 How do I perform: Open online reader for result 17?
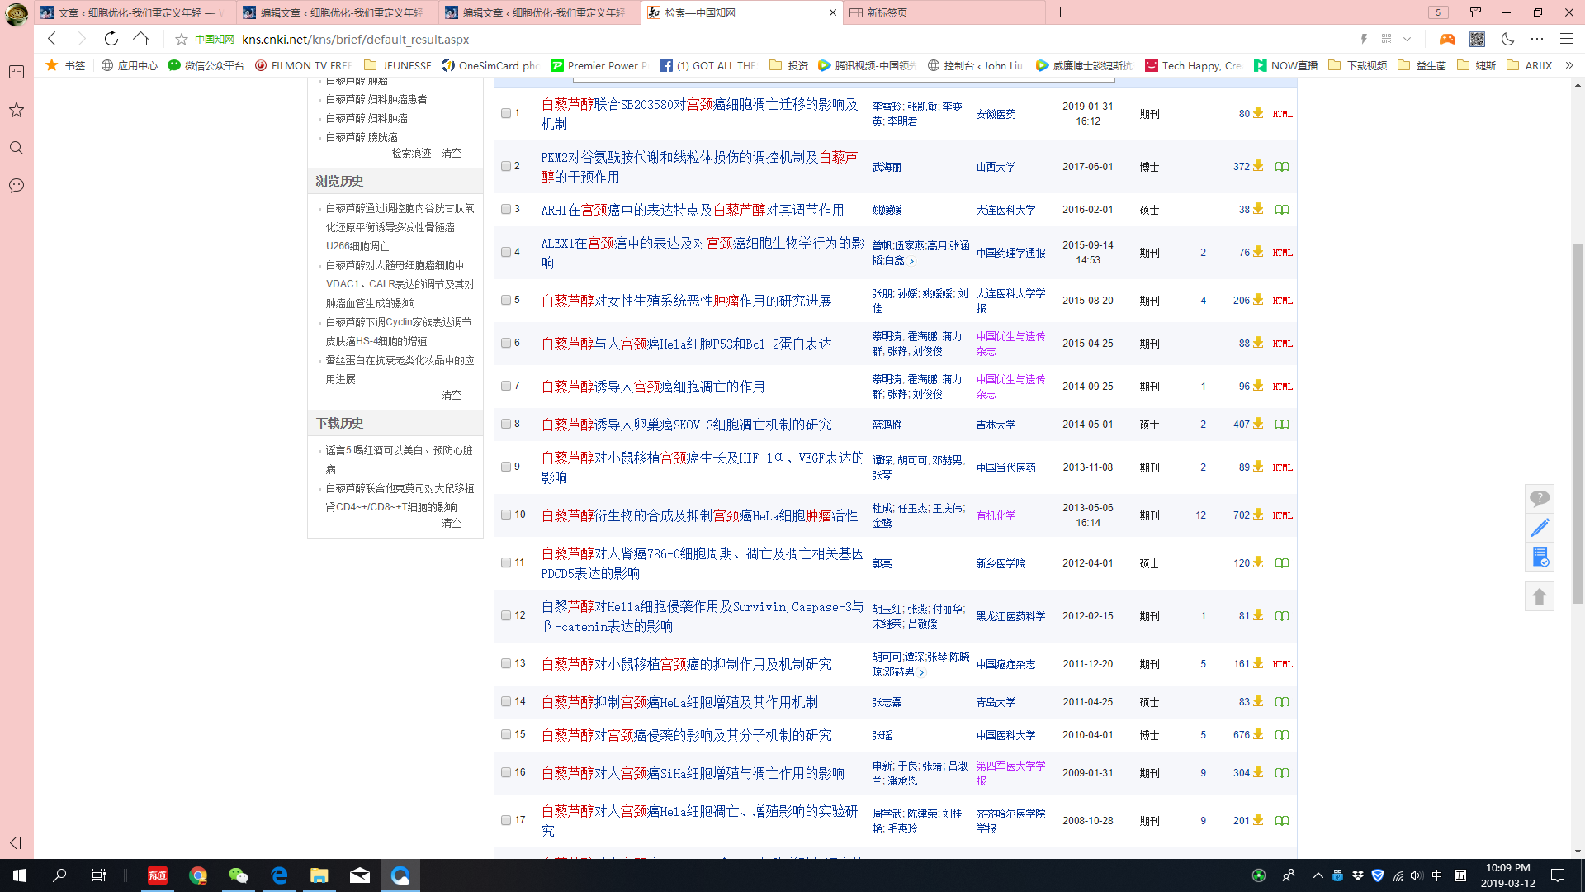[1281, 821]
